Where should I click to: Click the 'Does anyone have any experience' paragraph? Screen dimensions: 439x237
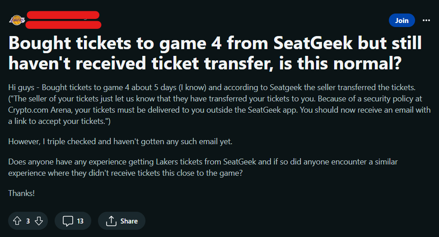(203, 168)
